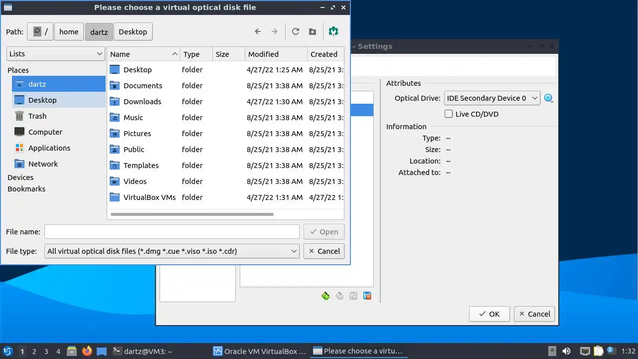The width and height of the screenshot is (638, 359).
Task: Click the network icon in system tray
Action: click(x=585, y=351)
